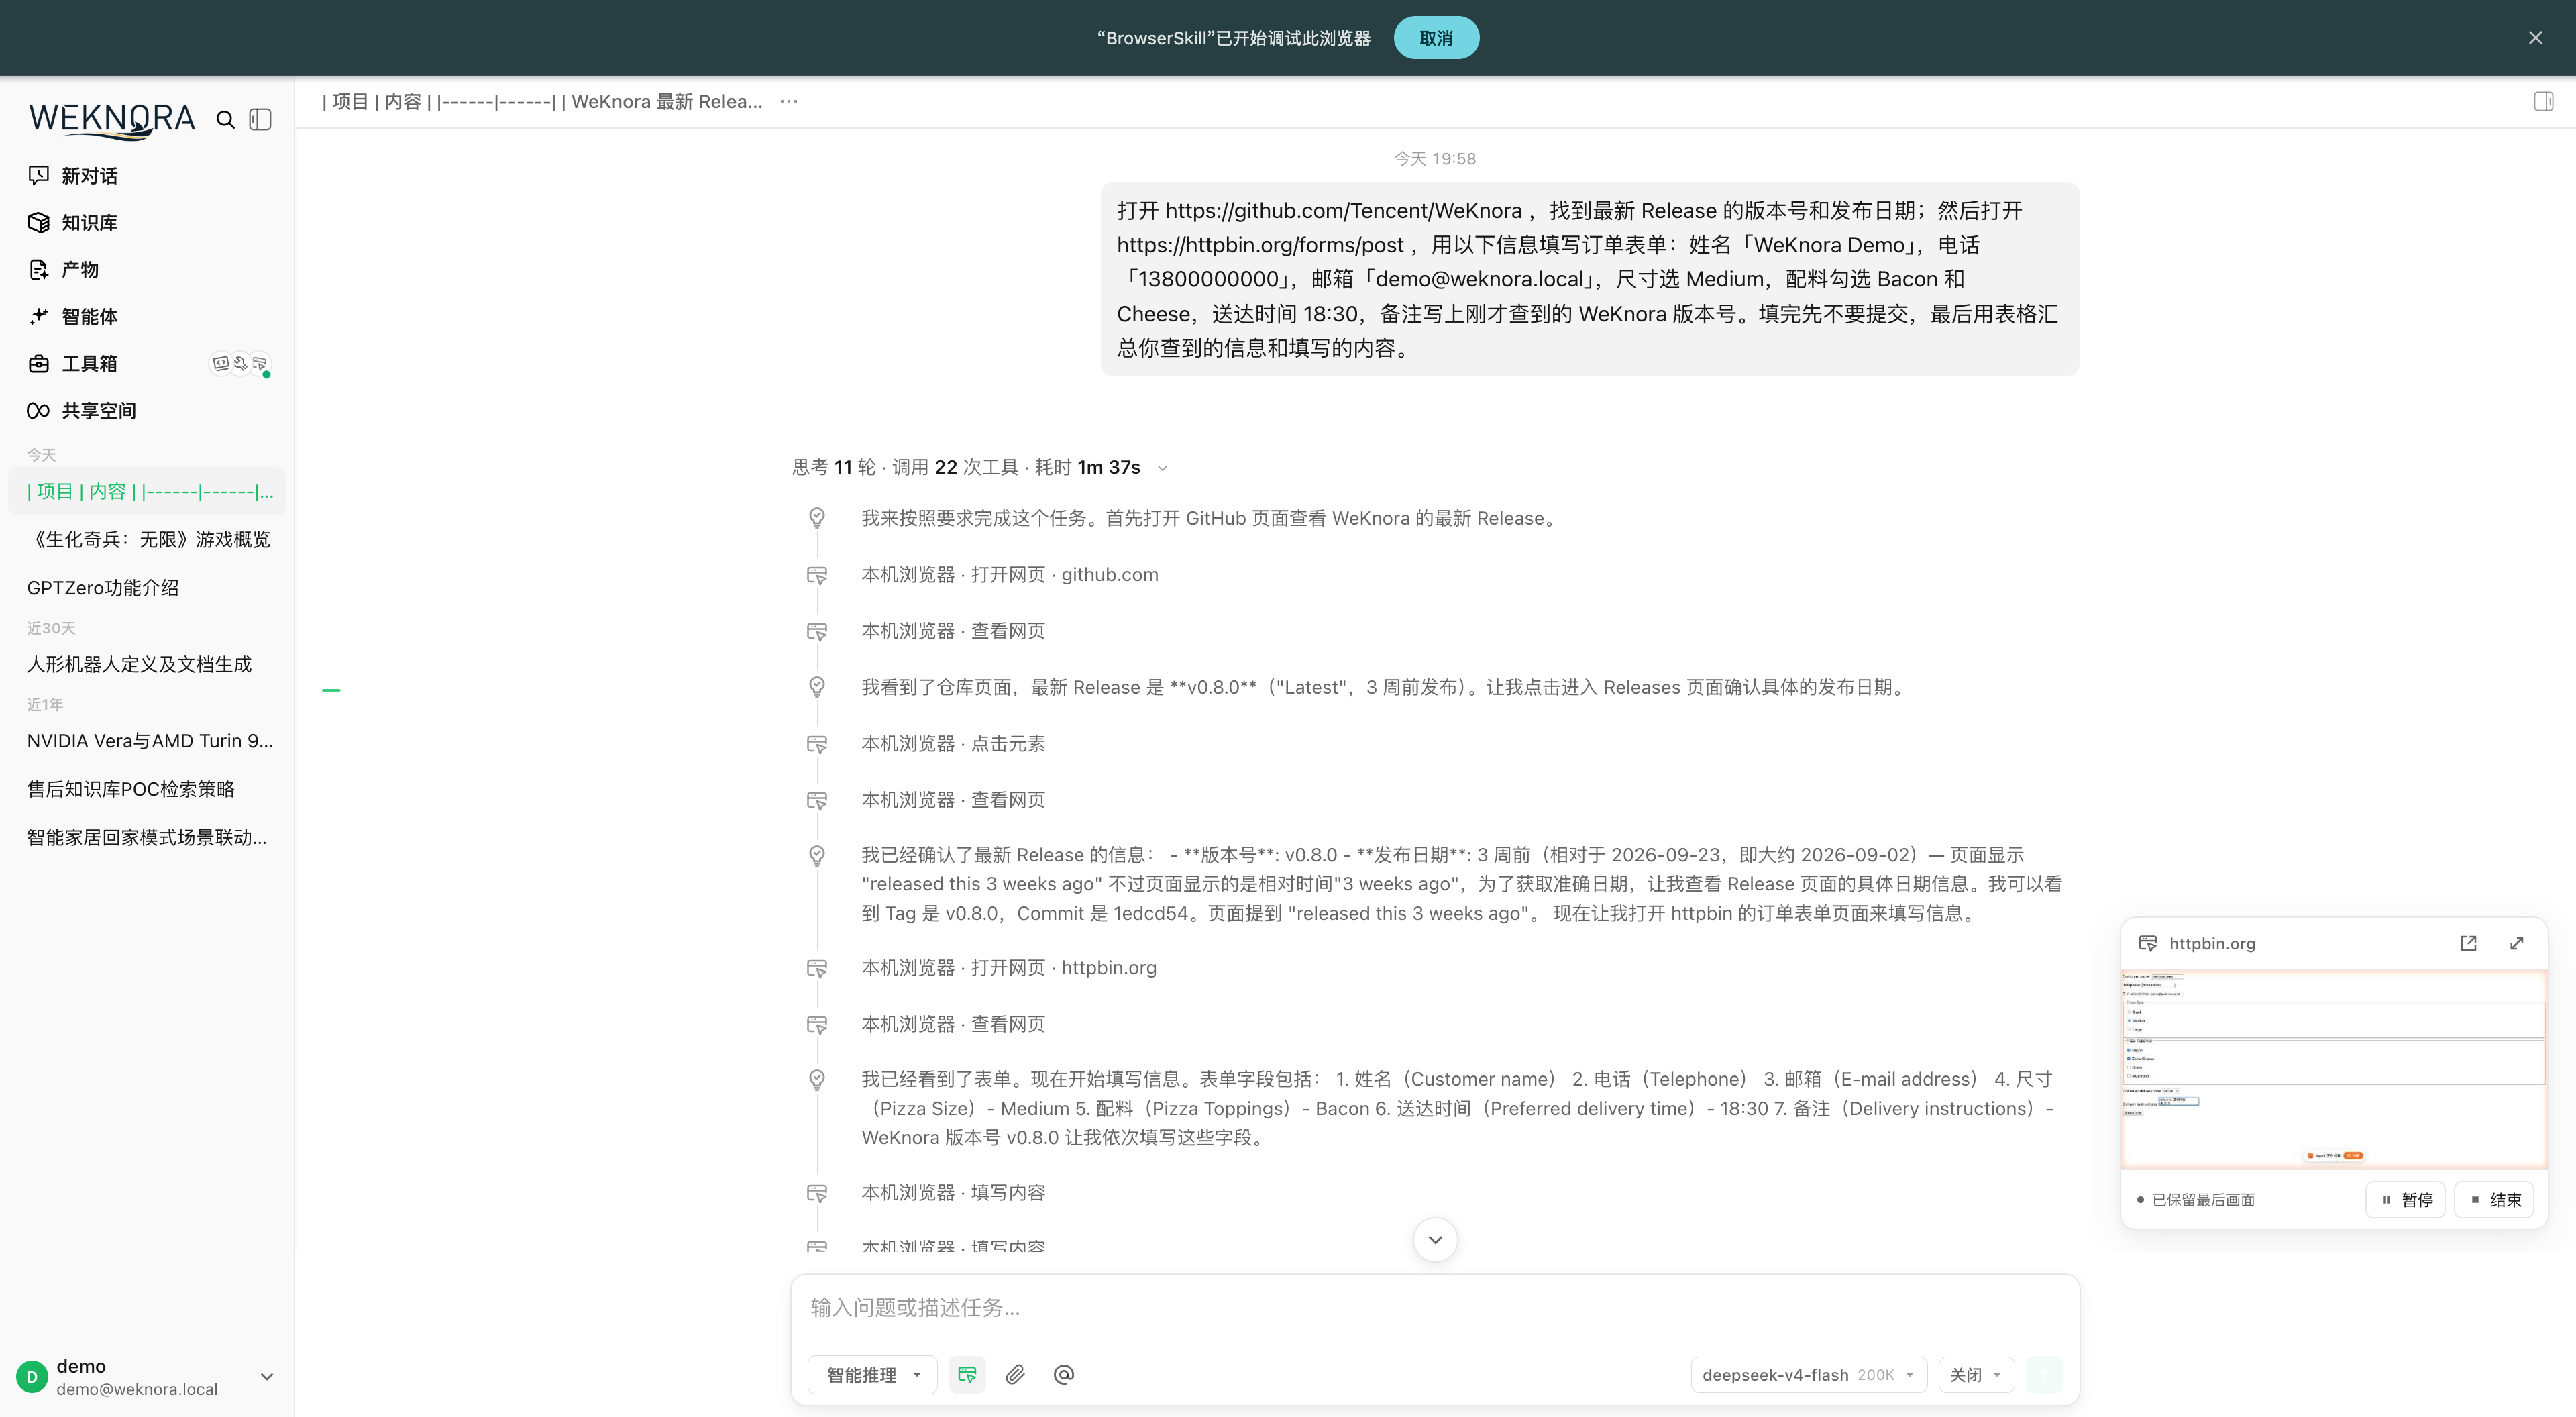Click the search icon beside WeKnora logo
Viewport: 2576px width, 1417px height.
coord(225,120)
